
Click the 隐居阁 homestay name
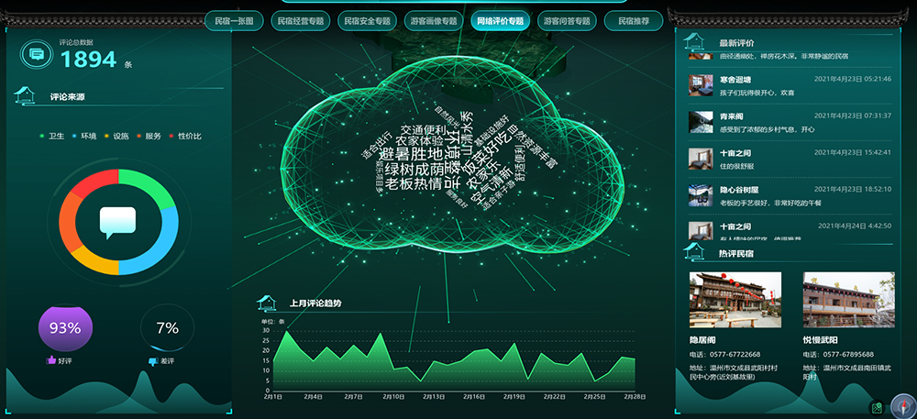[x=702, y=339]
